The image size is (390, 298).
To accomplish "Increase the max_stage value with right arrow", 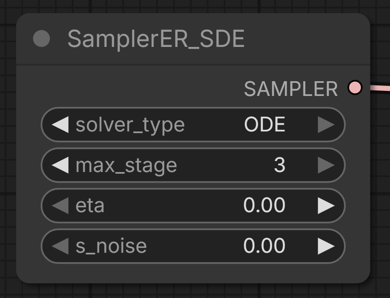I will (326, 165).
